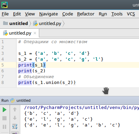Click gutter line number 8
This screenshot has width=139, height=134.
3,83
